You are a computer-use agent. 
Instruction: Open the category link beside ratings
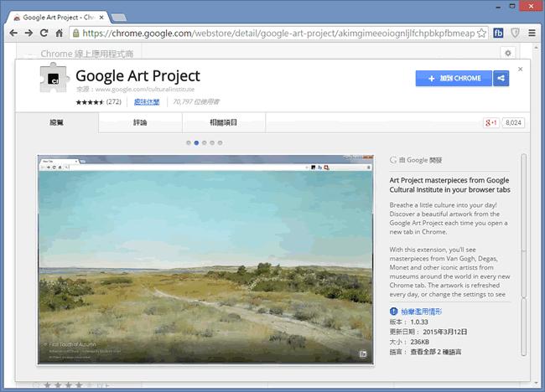click(147, 101)
